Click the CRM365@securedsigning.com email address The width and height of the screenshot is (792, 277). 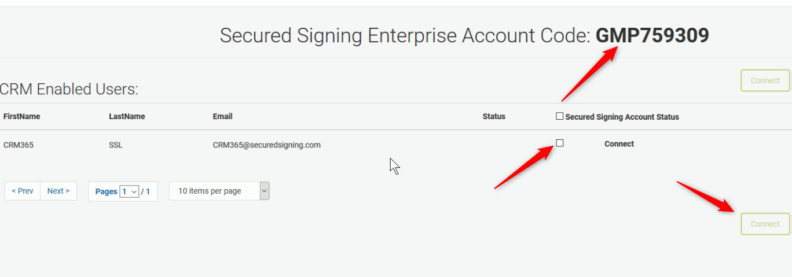coord(266,145)
